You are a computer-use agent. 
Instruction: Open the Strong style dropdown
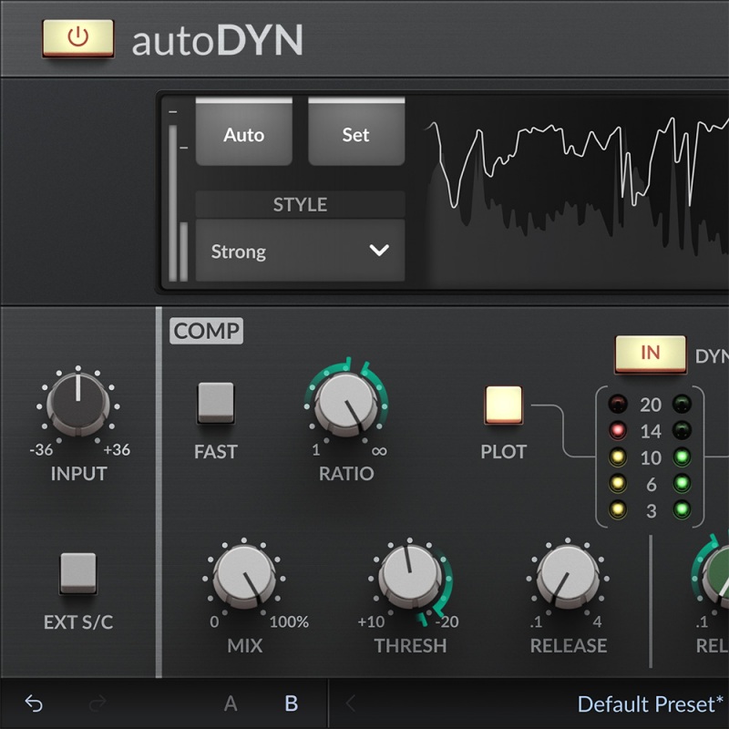pos(301,251)
